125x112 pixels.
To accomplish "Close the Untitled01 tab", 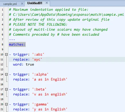I will click(x=47, y=3).
